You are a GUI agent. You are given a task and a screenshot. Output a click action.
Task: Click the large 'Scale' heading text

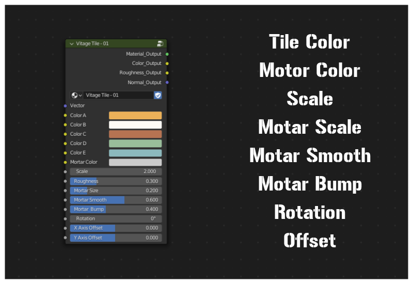coord(310,99)
